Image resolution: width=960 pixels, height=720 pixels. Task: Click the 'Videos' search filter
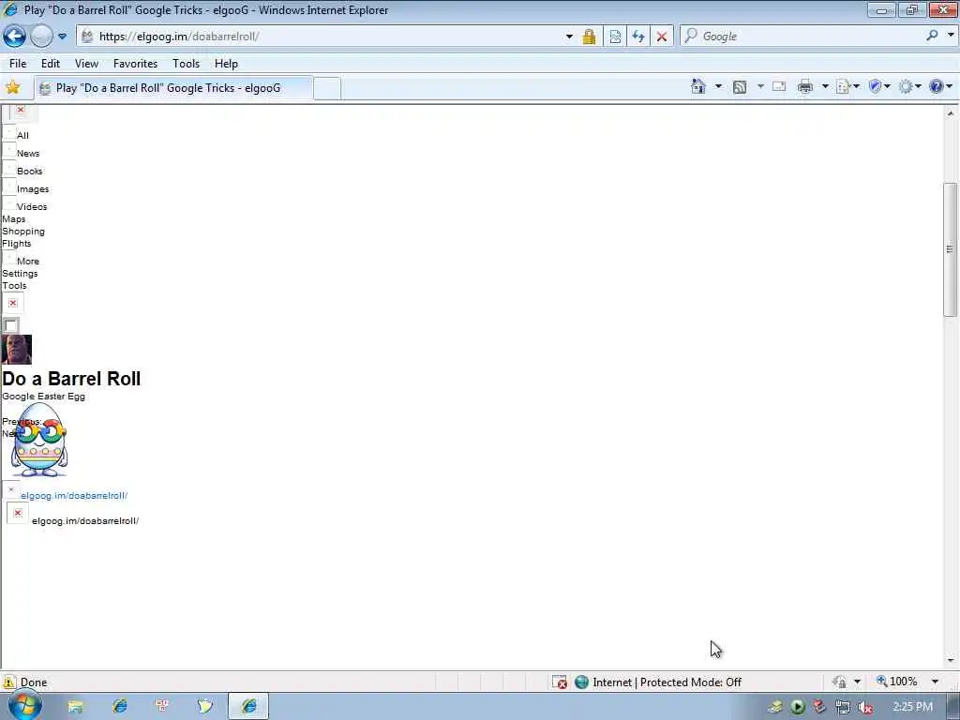32,207
